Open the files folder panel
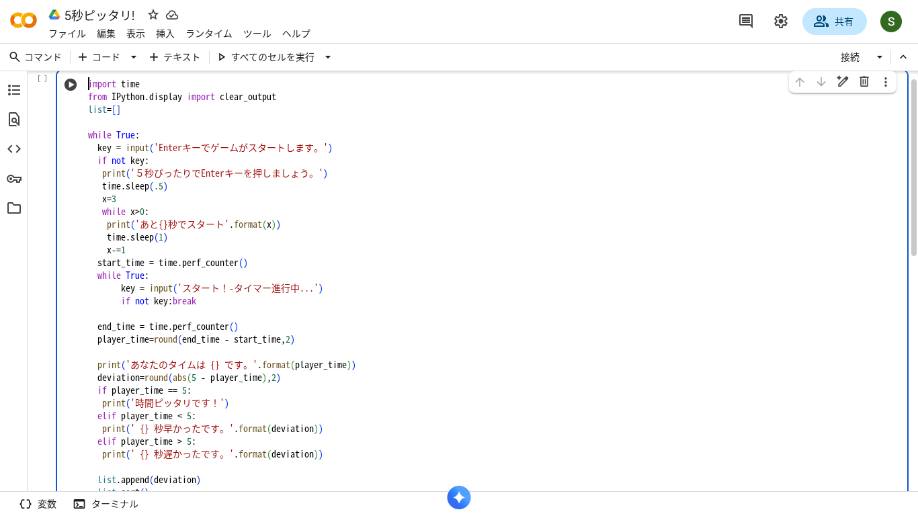Viewport: 918px width, 516px height. tap(14, 208)
